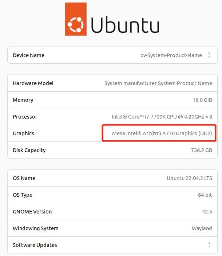
Task: Click the Processor row label
Action: (x=25, y=117)
